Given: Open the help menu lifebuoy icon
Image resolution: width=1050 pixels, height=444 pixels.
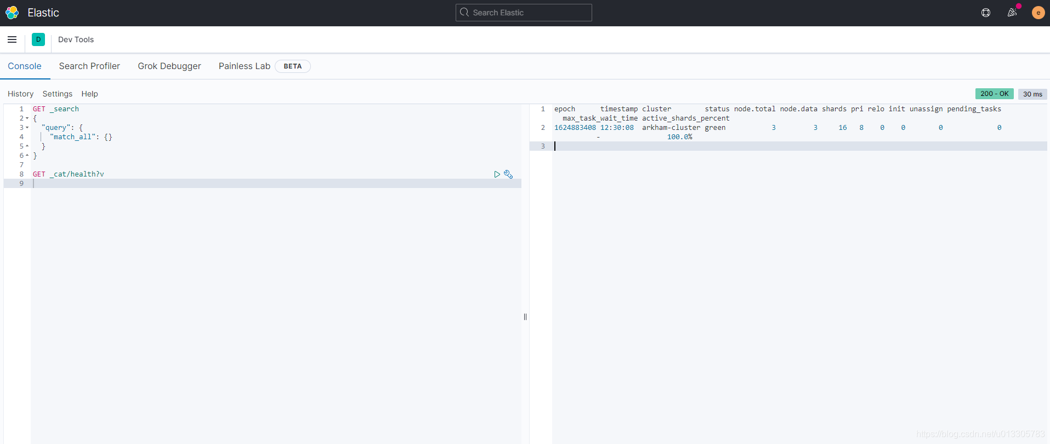Looking at the screenshot, I should coord(986,13).
